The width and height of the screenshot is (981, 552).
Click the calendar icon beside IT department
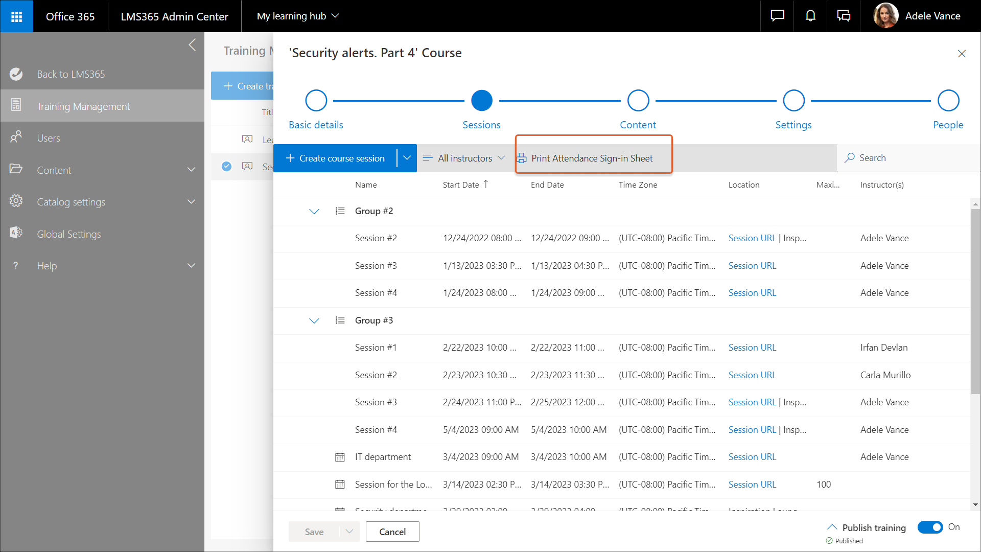point(340,457)
